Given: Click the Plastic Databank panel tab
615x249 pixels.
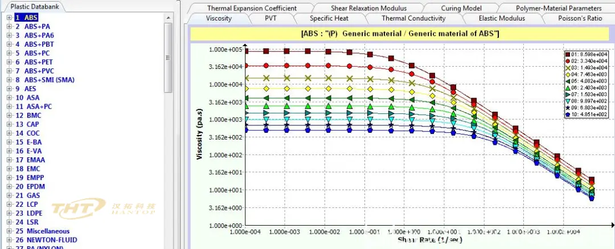Looking at the screenshot, I should point(32,7).
